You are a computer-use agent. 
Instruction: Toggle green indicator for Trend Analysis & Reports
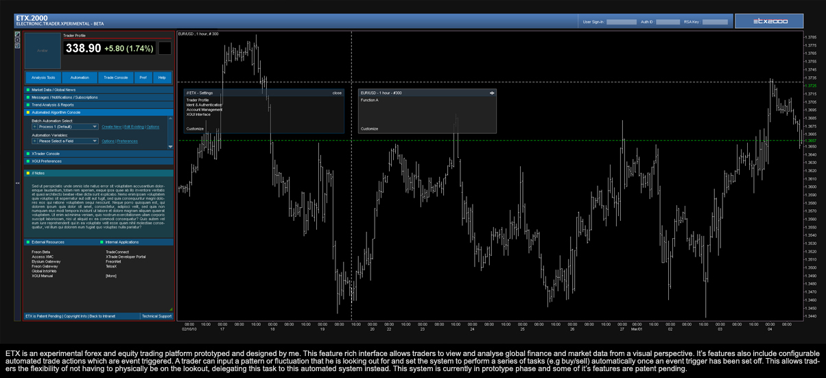click(x=28, y=105)
